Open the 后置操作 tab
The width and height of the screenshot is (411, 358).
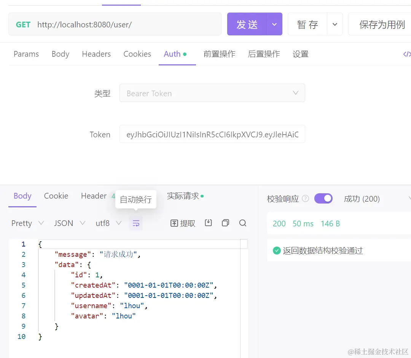264,54
